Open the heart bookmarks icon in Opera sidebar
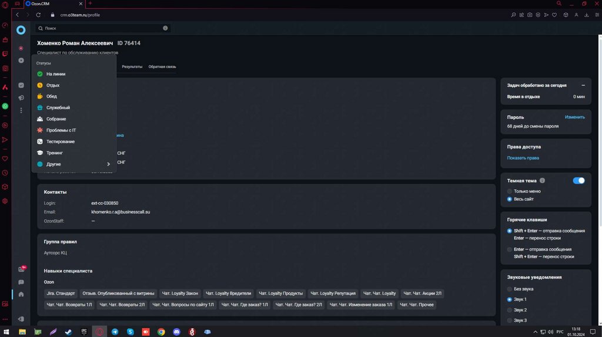This screenshot has width=602, height=337. click(x=5, y=159)
